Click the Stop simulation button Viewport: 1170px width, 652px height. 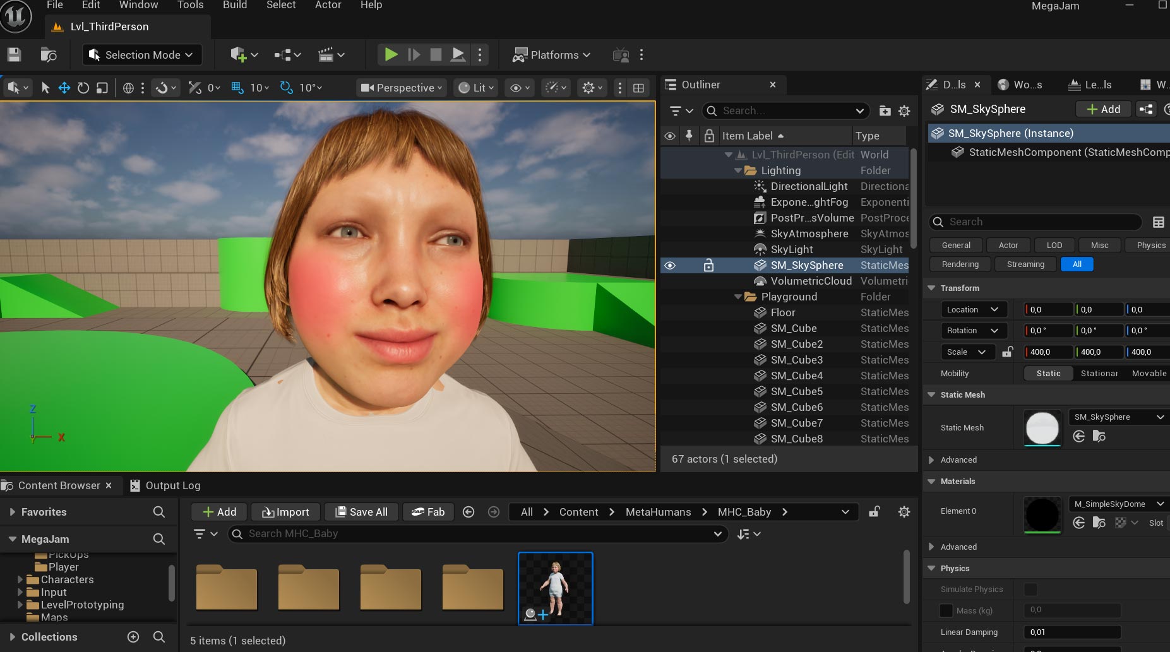coord(436,55)
